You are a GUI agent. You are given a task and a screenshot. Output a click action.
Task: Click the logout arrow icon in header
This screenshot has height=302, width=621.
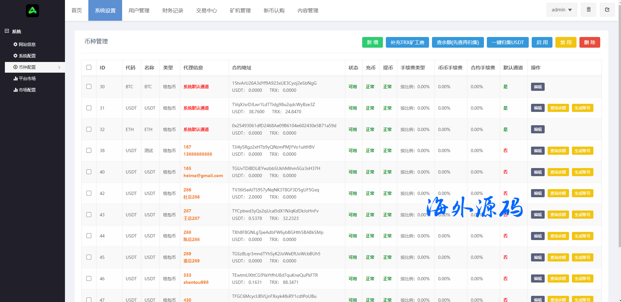(607, 10)
